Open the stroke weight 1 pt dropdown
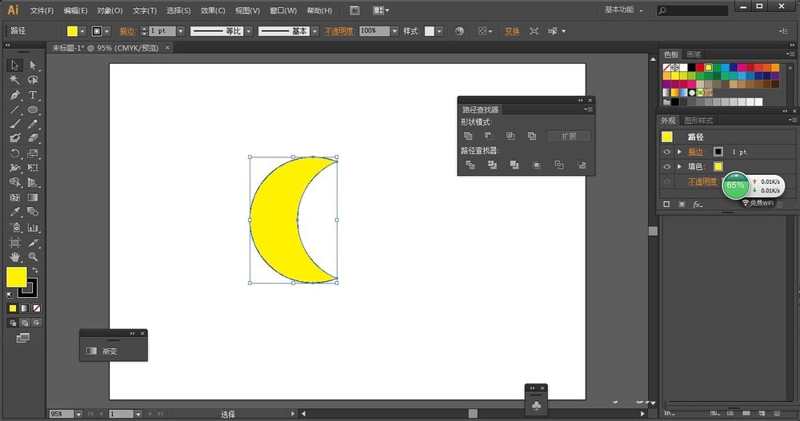 [x=181, y=31]
